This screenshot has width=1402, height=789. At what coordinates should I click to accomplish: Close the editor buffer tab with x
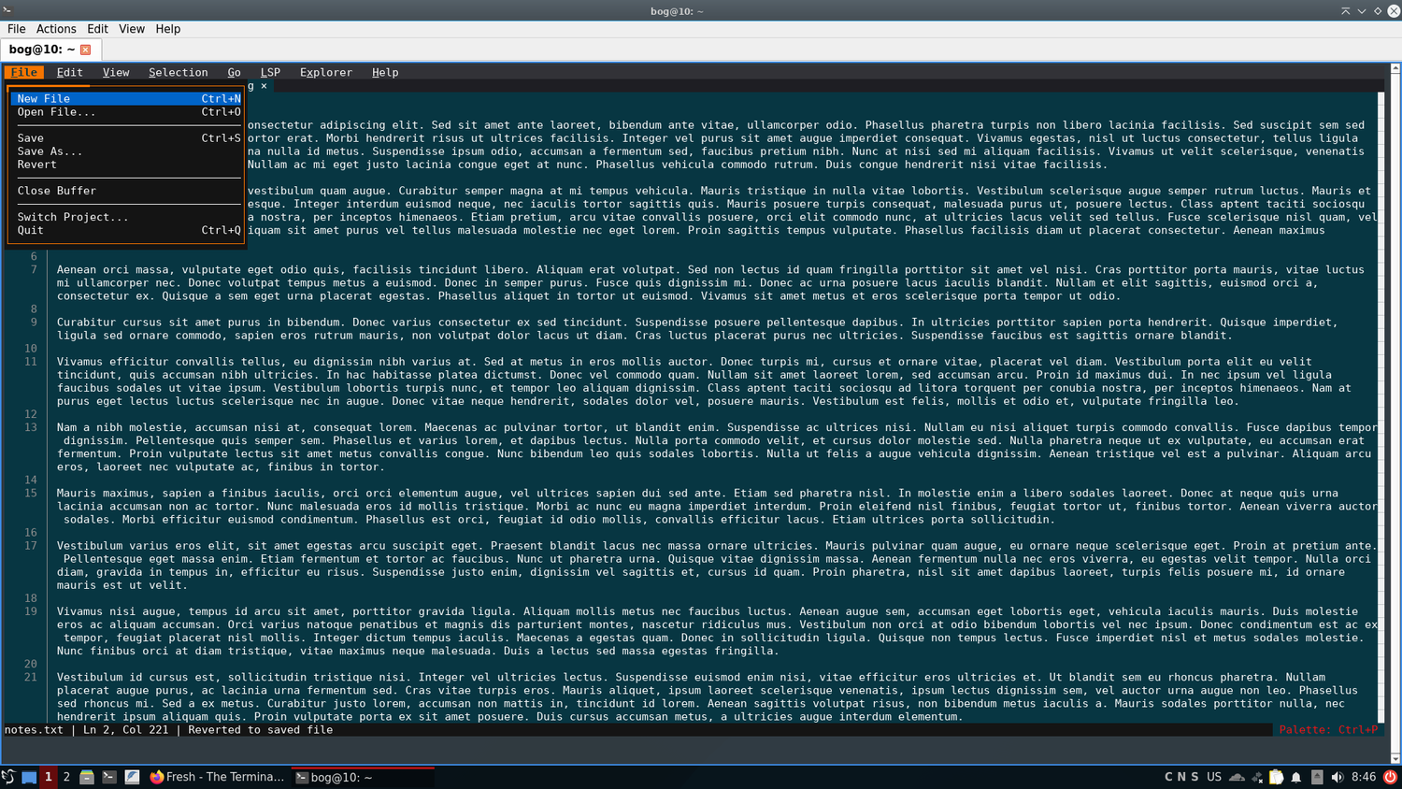(x=264, y=85)
